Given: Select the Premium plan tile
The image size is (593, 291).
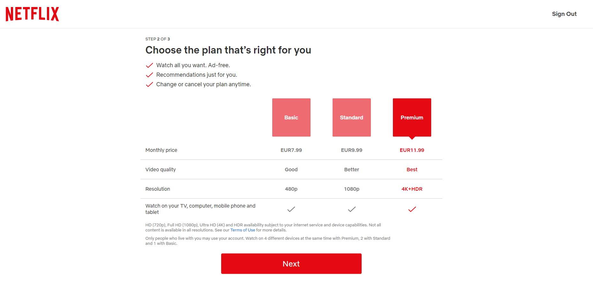Looking at the screenshot, I should [x=412, y=117].
